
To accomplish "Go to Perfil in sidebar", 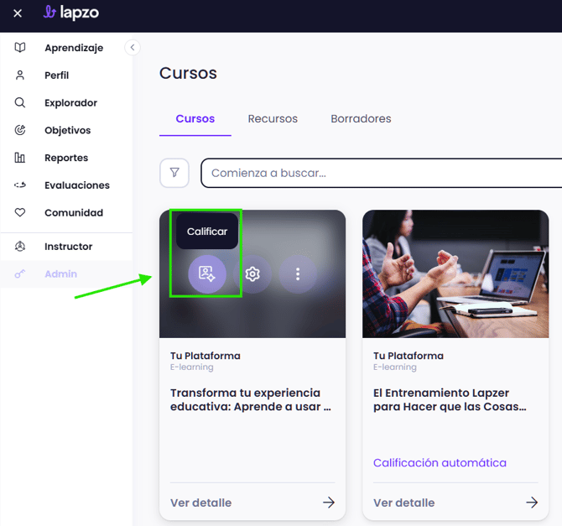I will 56,76.
